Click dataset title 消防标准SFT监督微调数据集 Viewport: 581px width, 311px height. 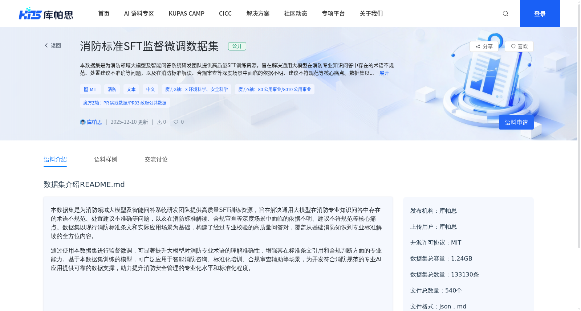point(149,46)
